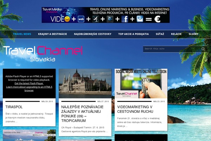Open the Služby menu item
The width and height of the screenshot is (211, 141).
tap(193, 34)
